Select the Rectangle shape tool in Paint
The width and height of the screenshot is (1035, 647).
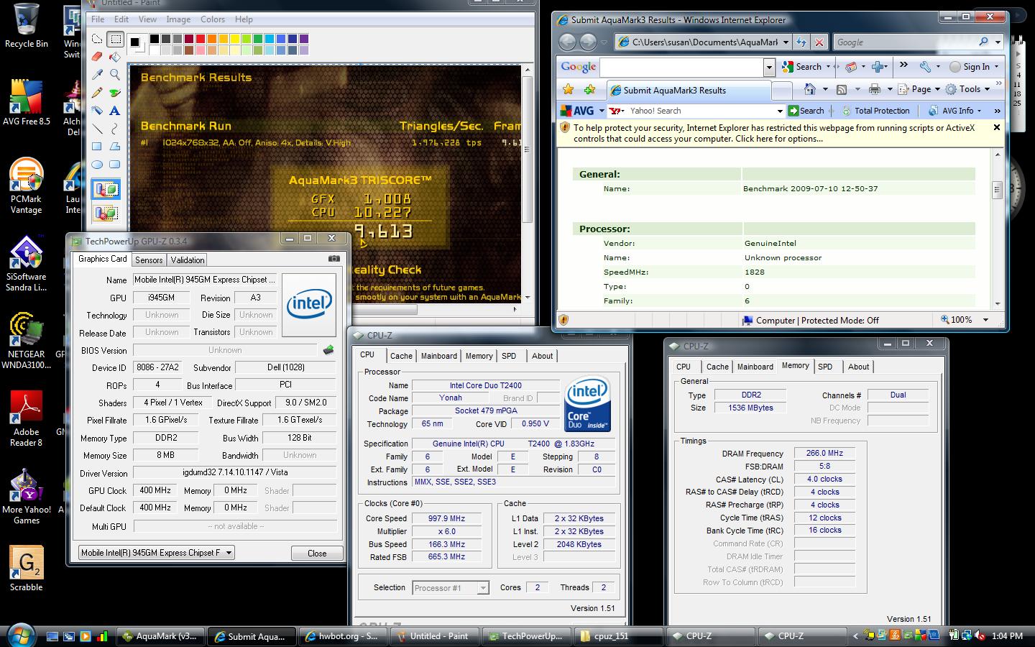coord(97,147)
